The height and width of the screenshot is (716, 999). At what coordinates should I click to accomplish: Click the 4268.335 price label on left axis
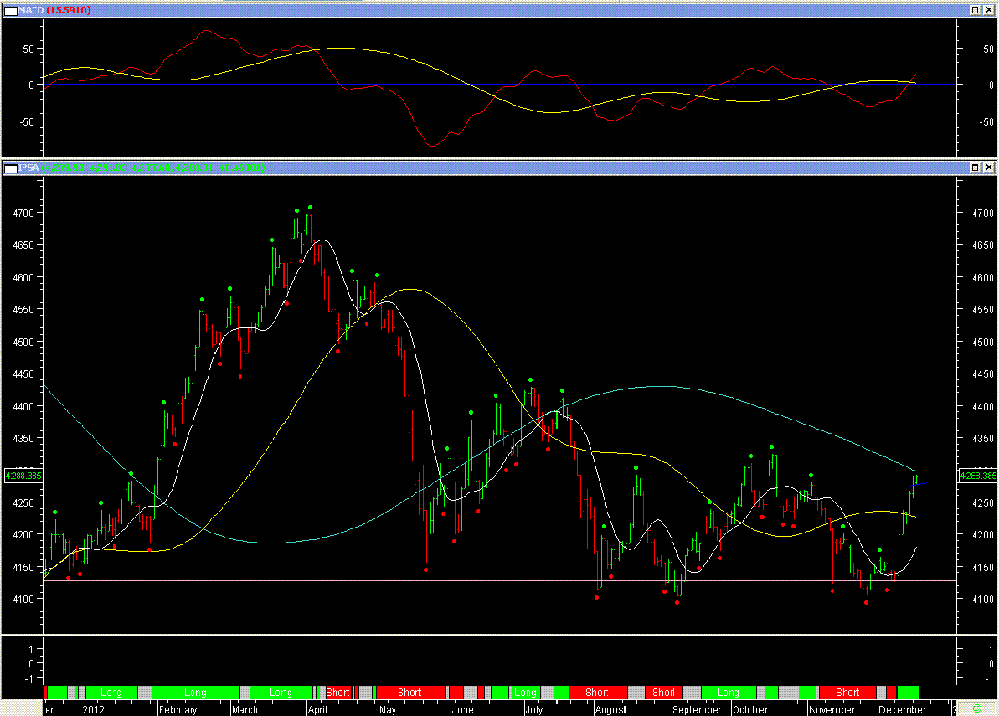[x=23, y=476]
